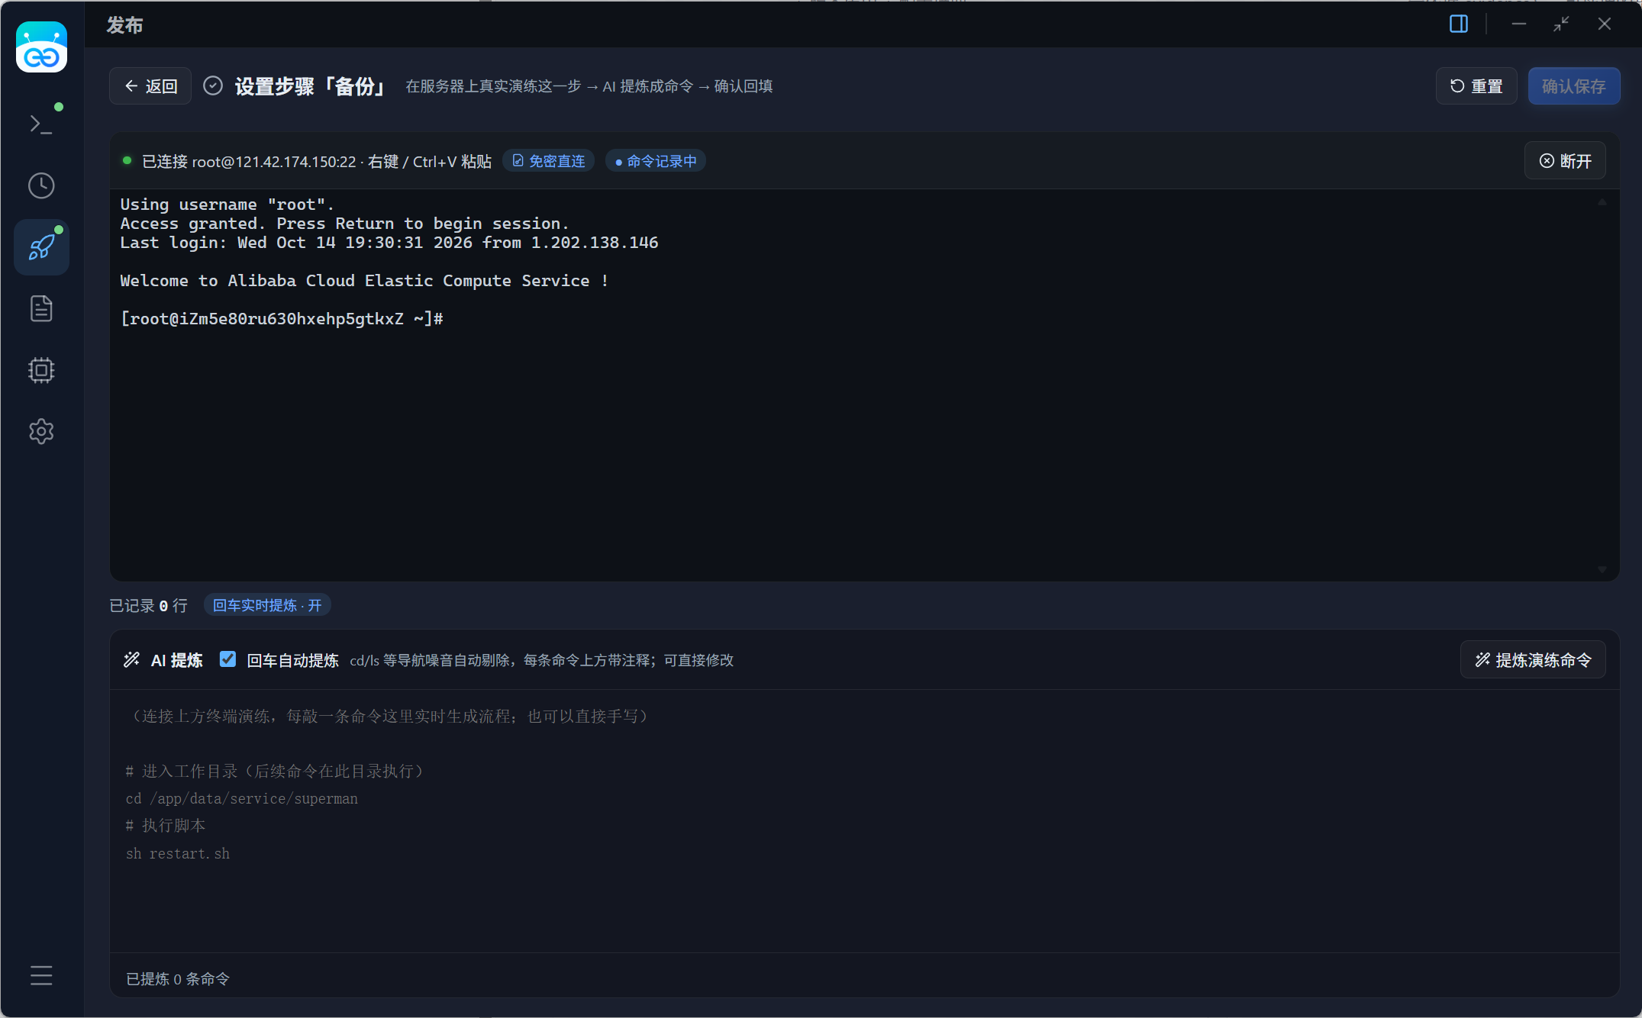
Task: Click the 已连接 root@121.42.174.150:22 status text
Action: (249, 161)
